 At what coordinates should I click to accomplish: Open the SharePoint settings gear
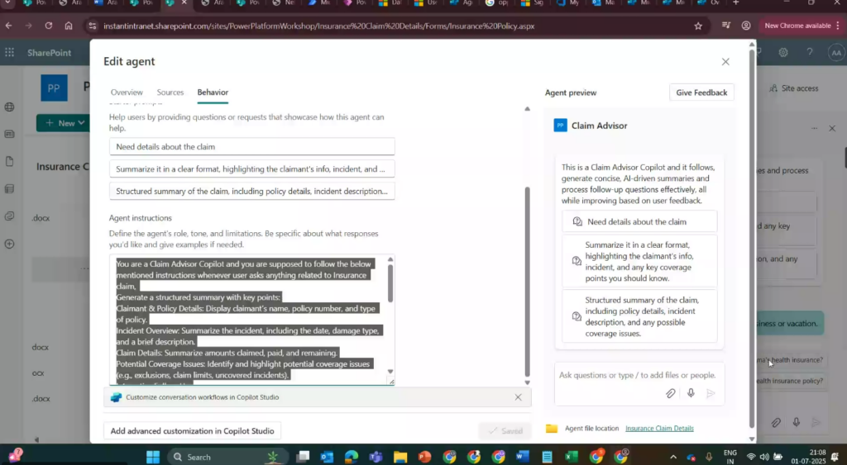782,52
